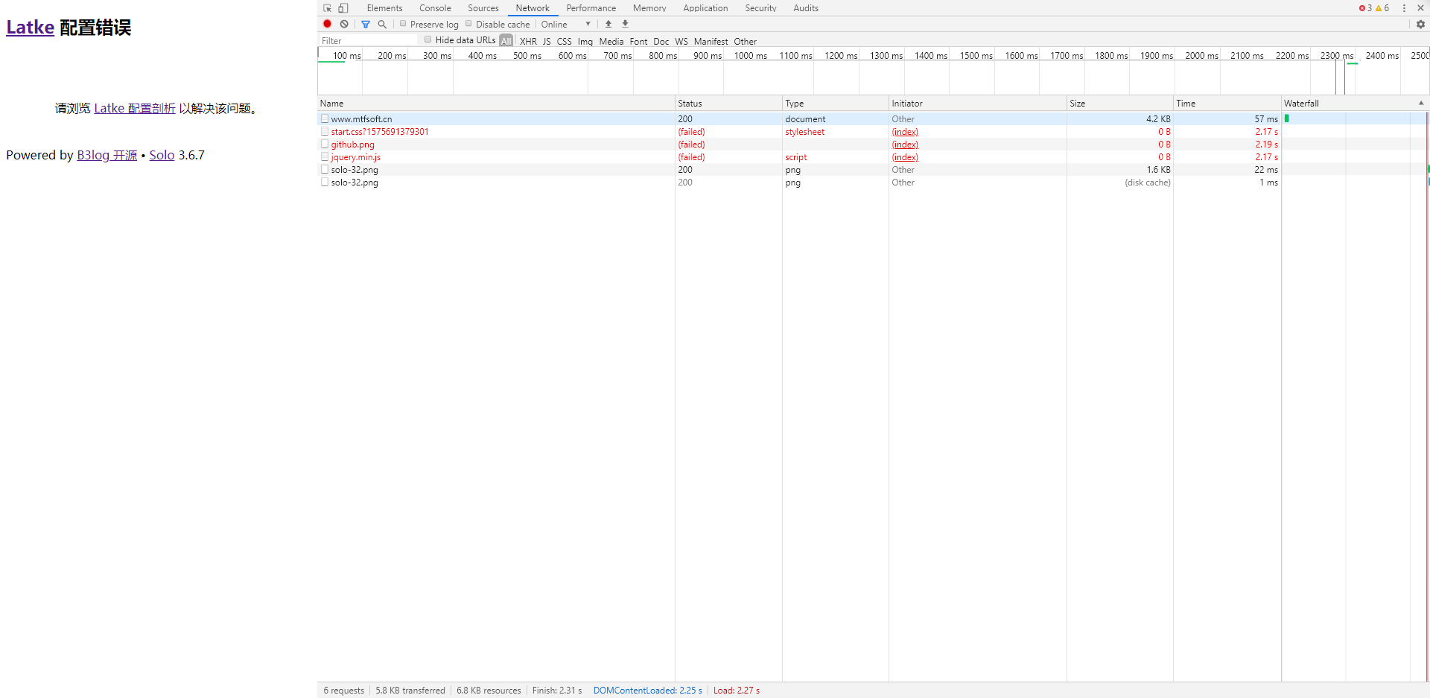This screenshot has height=698, width=1430.
Task: Click the Waterfall column sort arrow
Action: point(1420,104)
